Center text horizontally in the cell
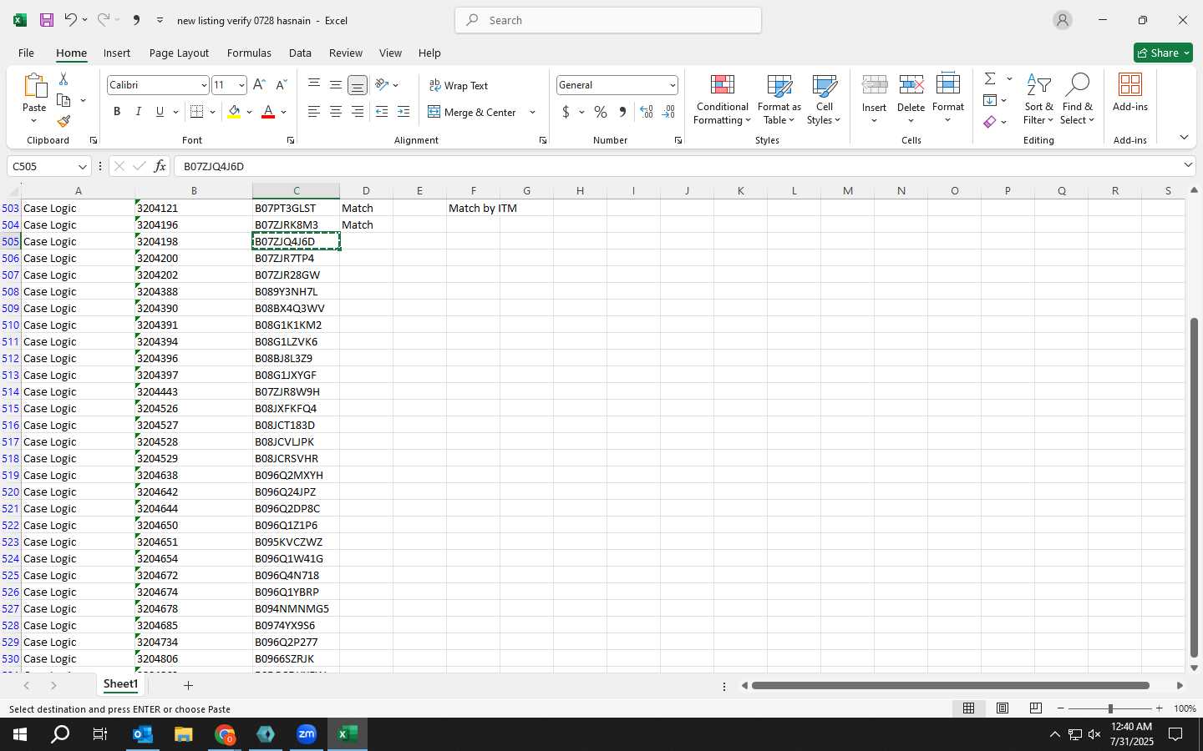Screen dimensions: 1203x751 click(336, 112)
